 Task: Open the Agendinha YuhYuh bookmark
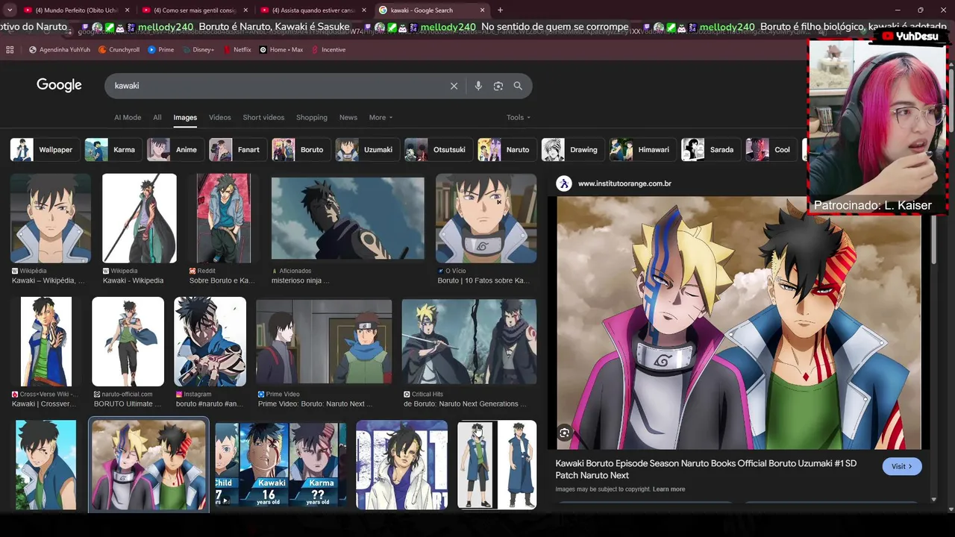[60, 50]
